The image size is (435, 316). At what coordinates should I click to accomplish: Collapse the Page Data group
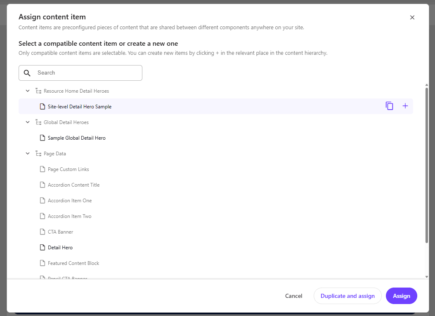click(27, 153)
